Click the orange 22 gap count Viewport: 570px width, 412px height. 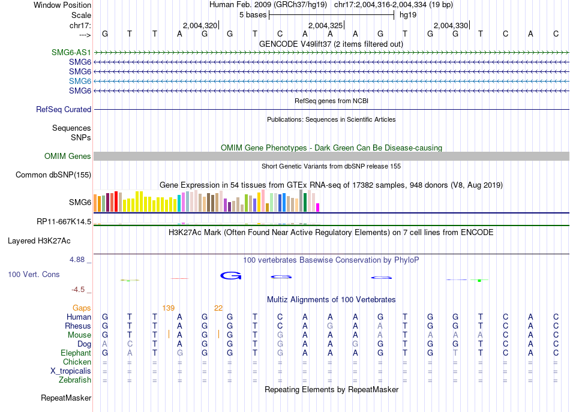218,308
